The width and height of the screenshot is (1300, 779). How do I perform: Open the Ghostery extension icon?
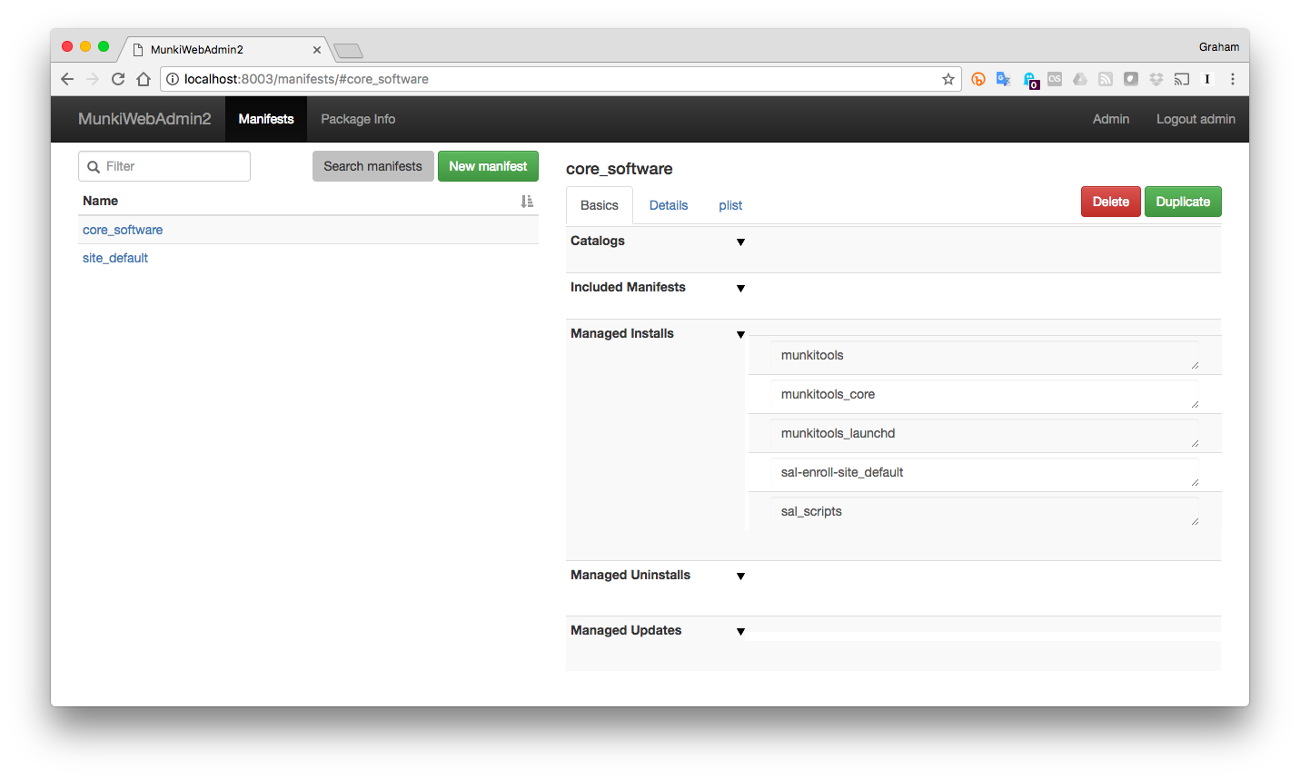click(1030, 80)
